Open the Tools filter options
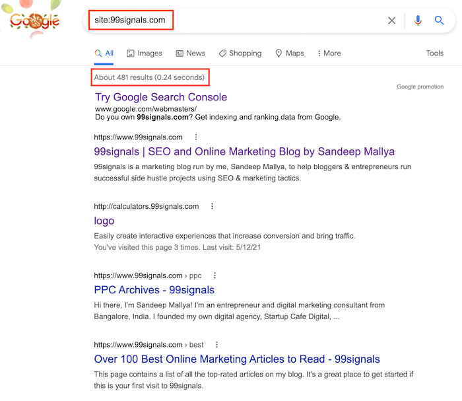The width and height of the screenshot is (462, 401). click(x=434, y=54)
